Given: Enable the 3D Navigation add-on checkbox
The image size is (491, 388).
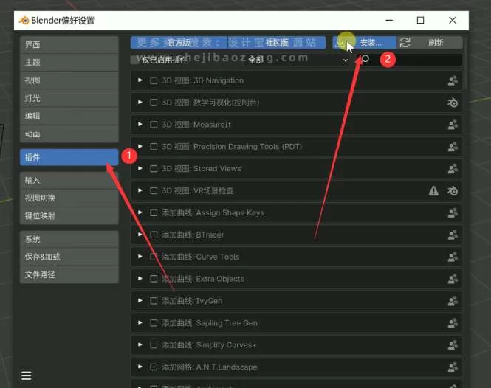Looking at the screenshot, I should pyautogui.click(x=154, y=80).
